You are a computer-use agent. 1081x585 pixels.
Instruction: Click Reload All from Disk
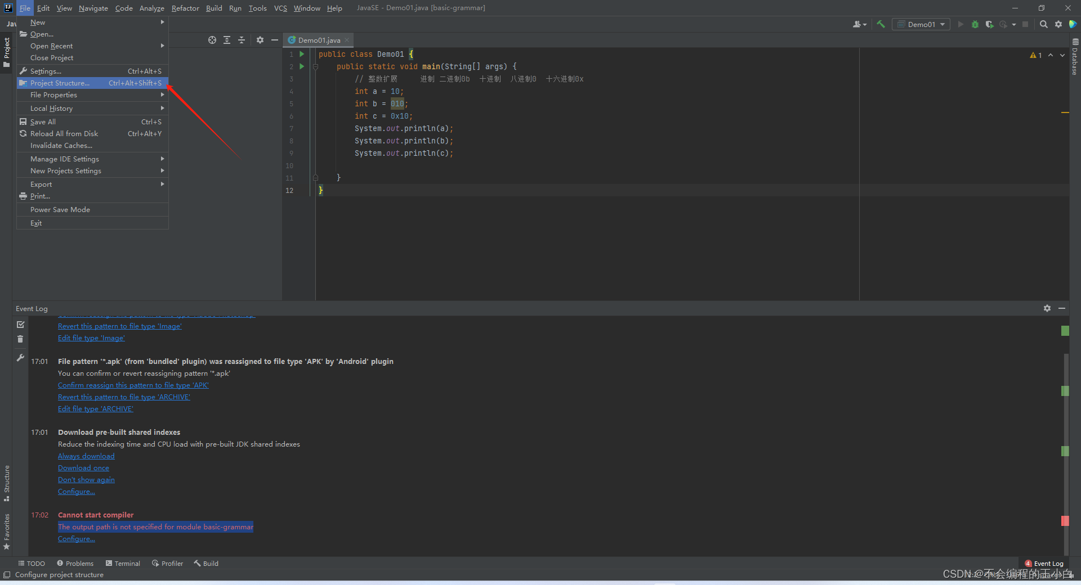[93, 134]
